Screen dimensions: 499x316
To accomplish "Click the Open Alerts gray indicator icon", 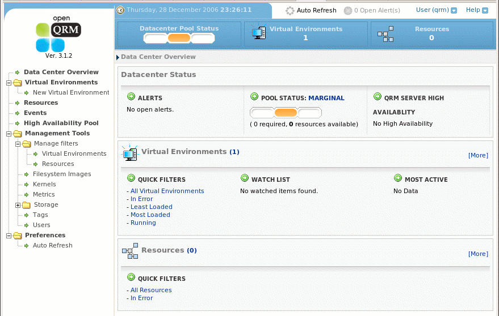I will 347,10.
